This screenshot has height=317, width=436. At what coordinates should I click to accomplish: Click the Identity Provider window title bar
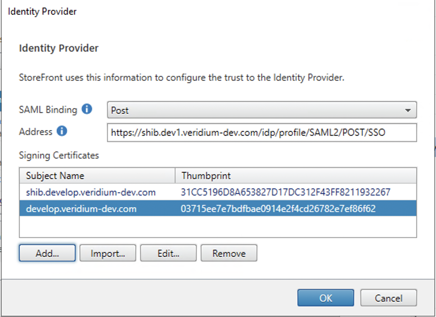click(x=157, y=12)
